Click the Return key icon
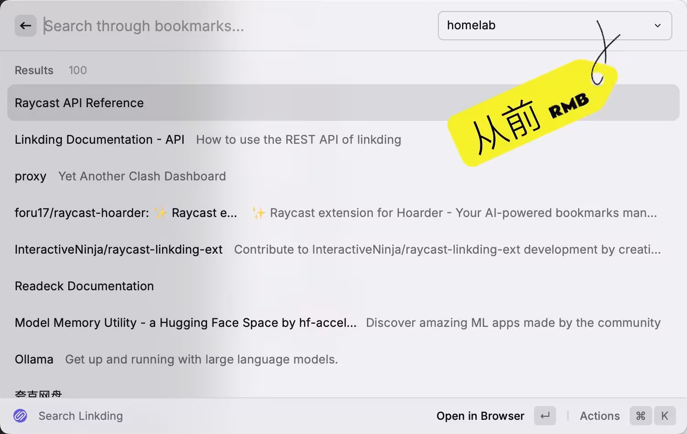 coord(545,416)
